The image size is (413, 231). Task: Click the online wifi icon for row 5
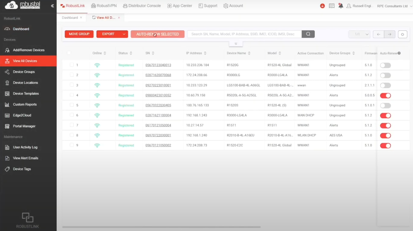click(97, 105)
